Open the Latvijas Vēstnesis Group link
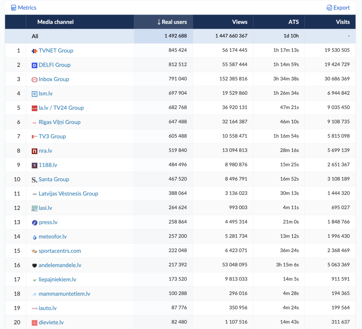The width and height of the screenshot is (362, 329). click(x=68, y=194)
